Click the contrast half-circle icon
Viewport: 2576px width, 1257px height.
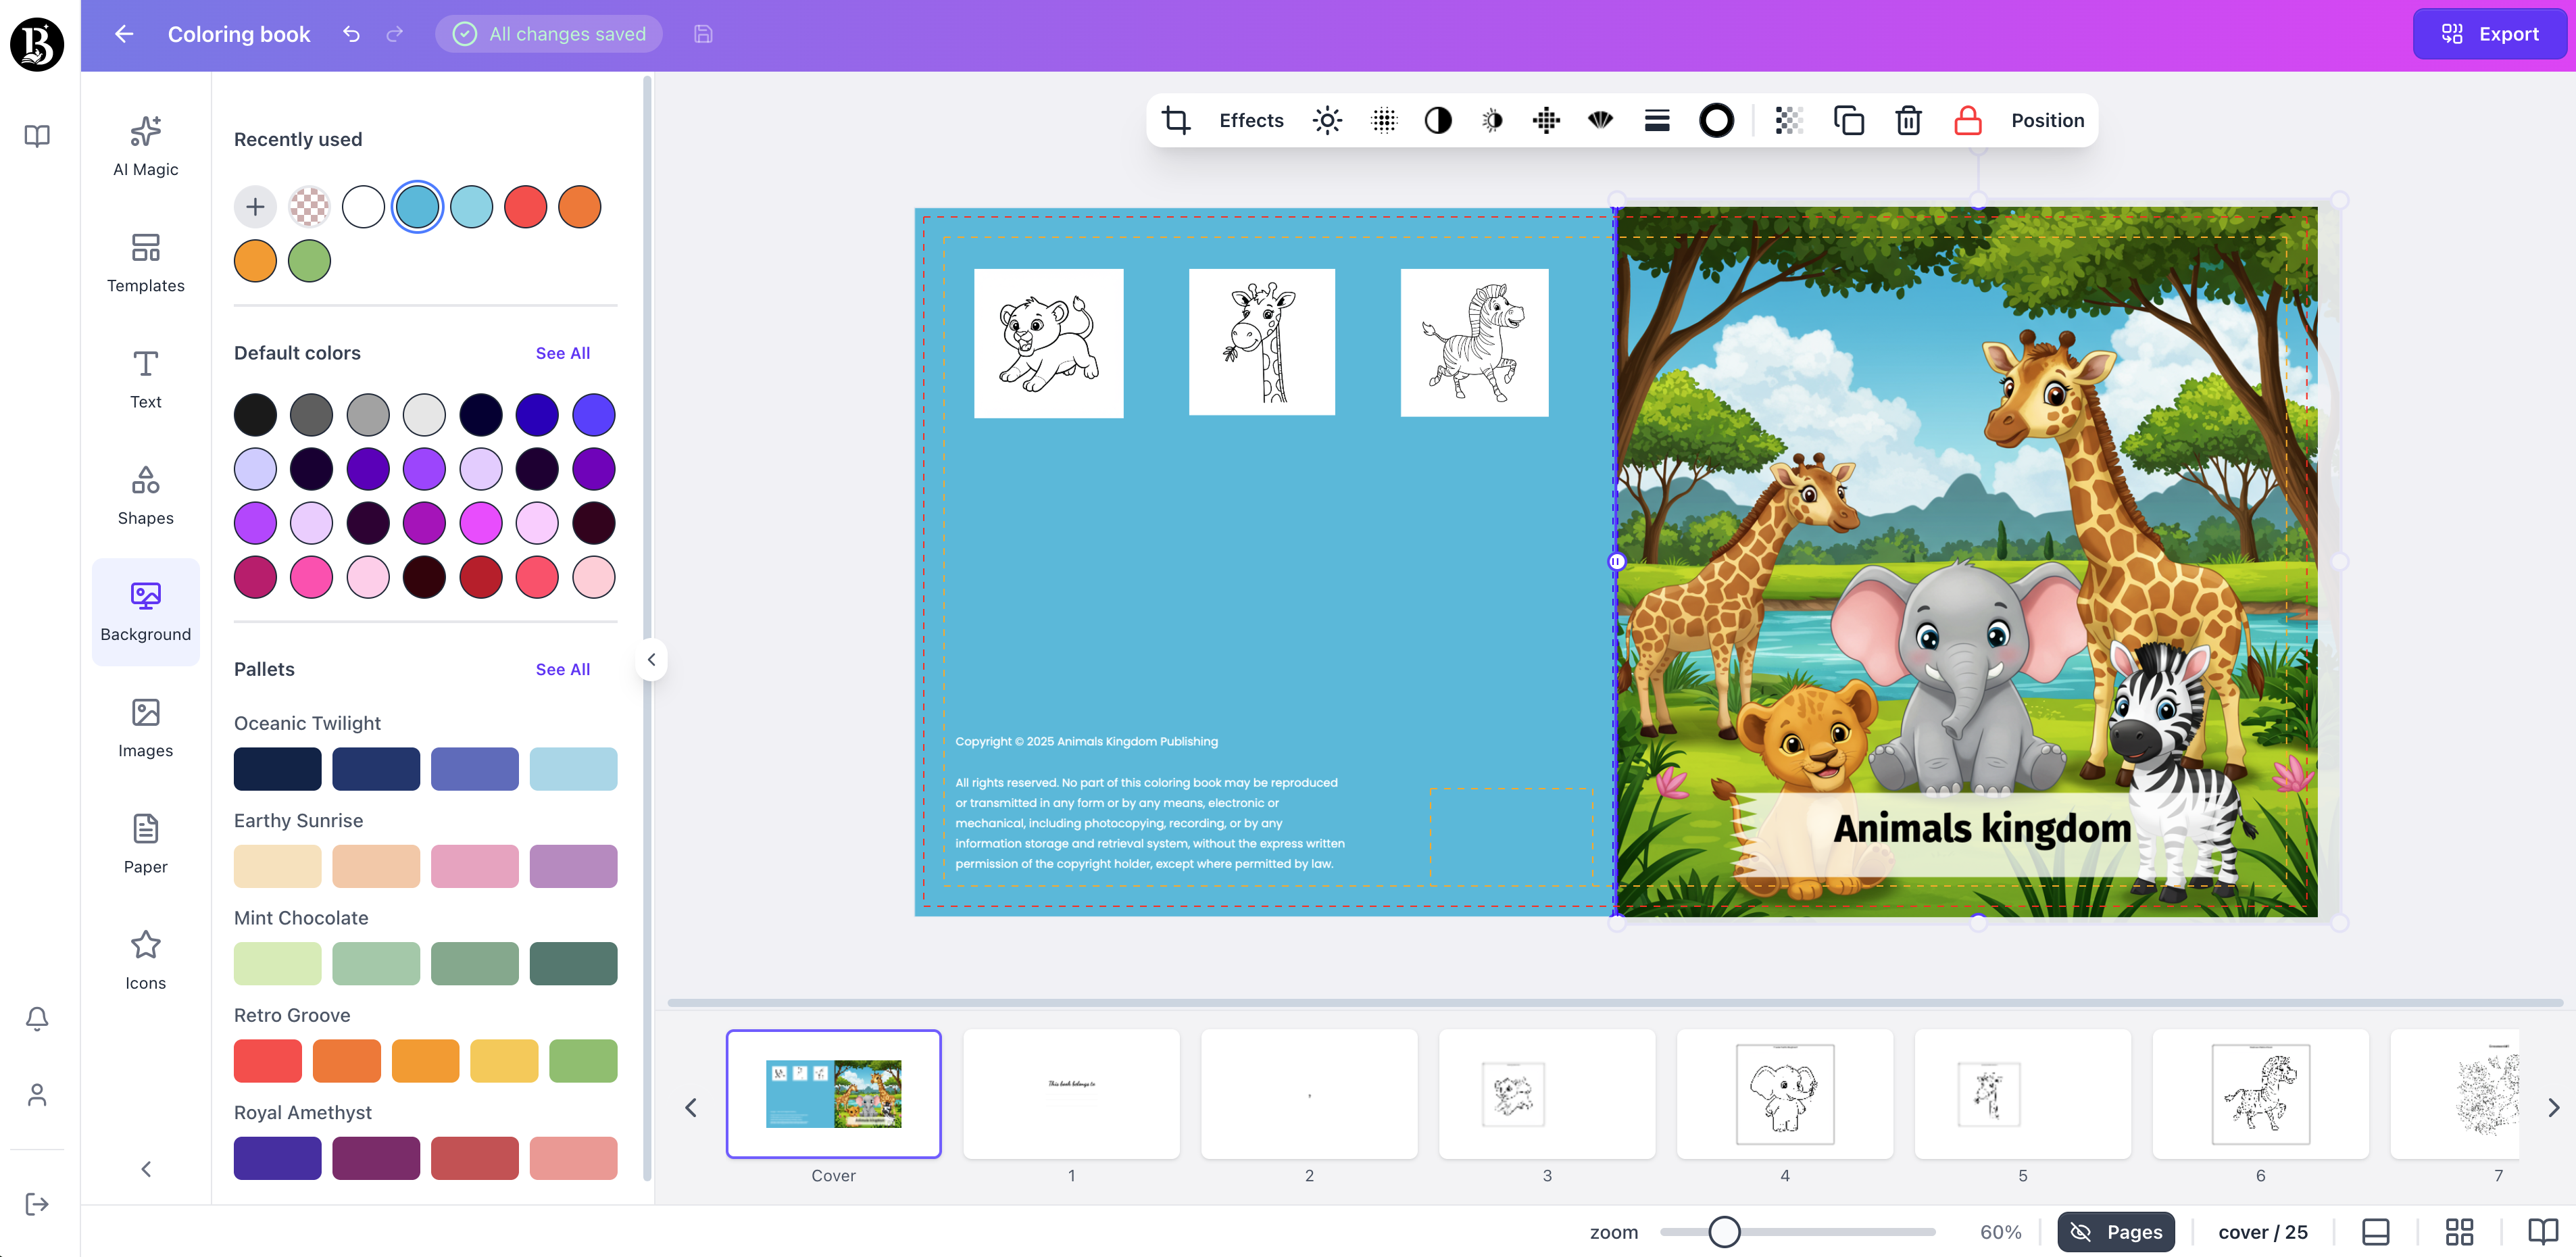1437,120
